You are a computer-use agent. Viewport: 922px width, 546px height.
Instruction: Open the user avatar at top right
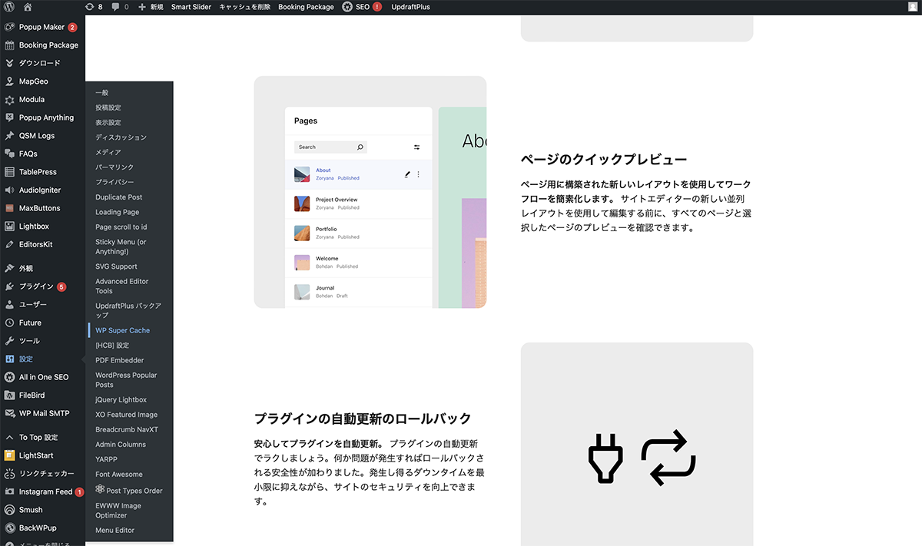click(x=911, y=7)
